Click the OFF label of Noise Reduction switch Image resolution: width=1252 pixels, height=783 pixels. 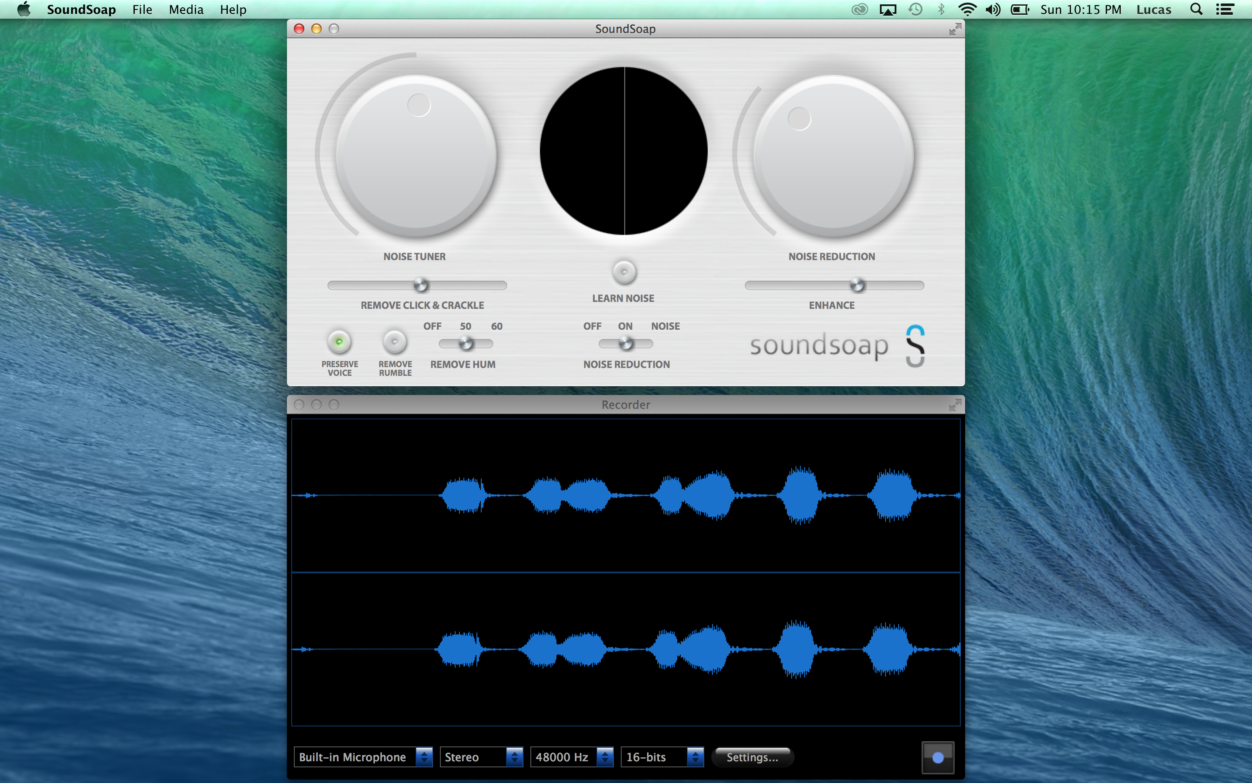coord(592,326)
